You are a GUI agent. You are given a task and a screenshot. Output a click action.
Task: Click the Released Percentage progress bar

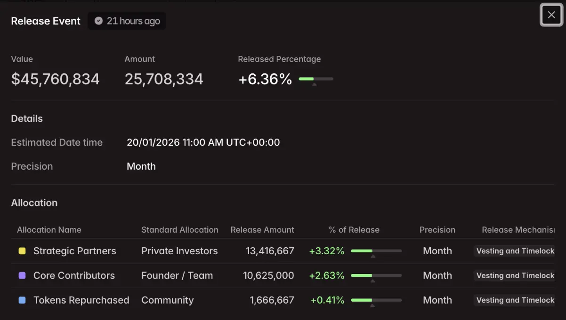[x=316, y=79]
